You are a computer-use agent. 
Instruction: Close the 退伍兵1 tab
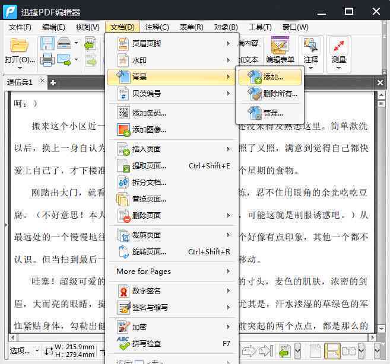click(x=42, y=81)
